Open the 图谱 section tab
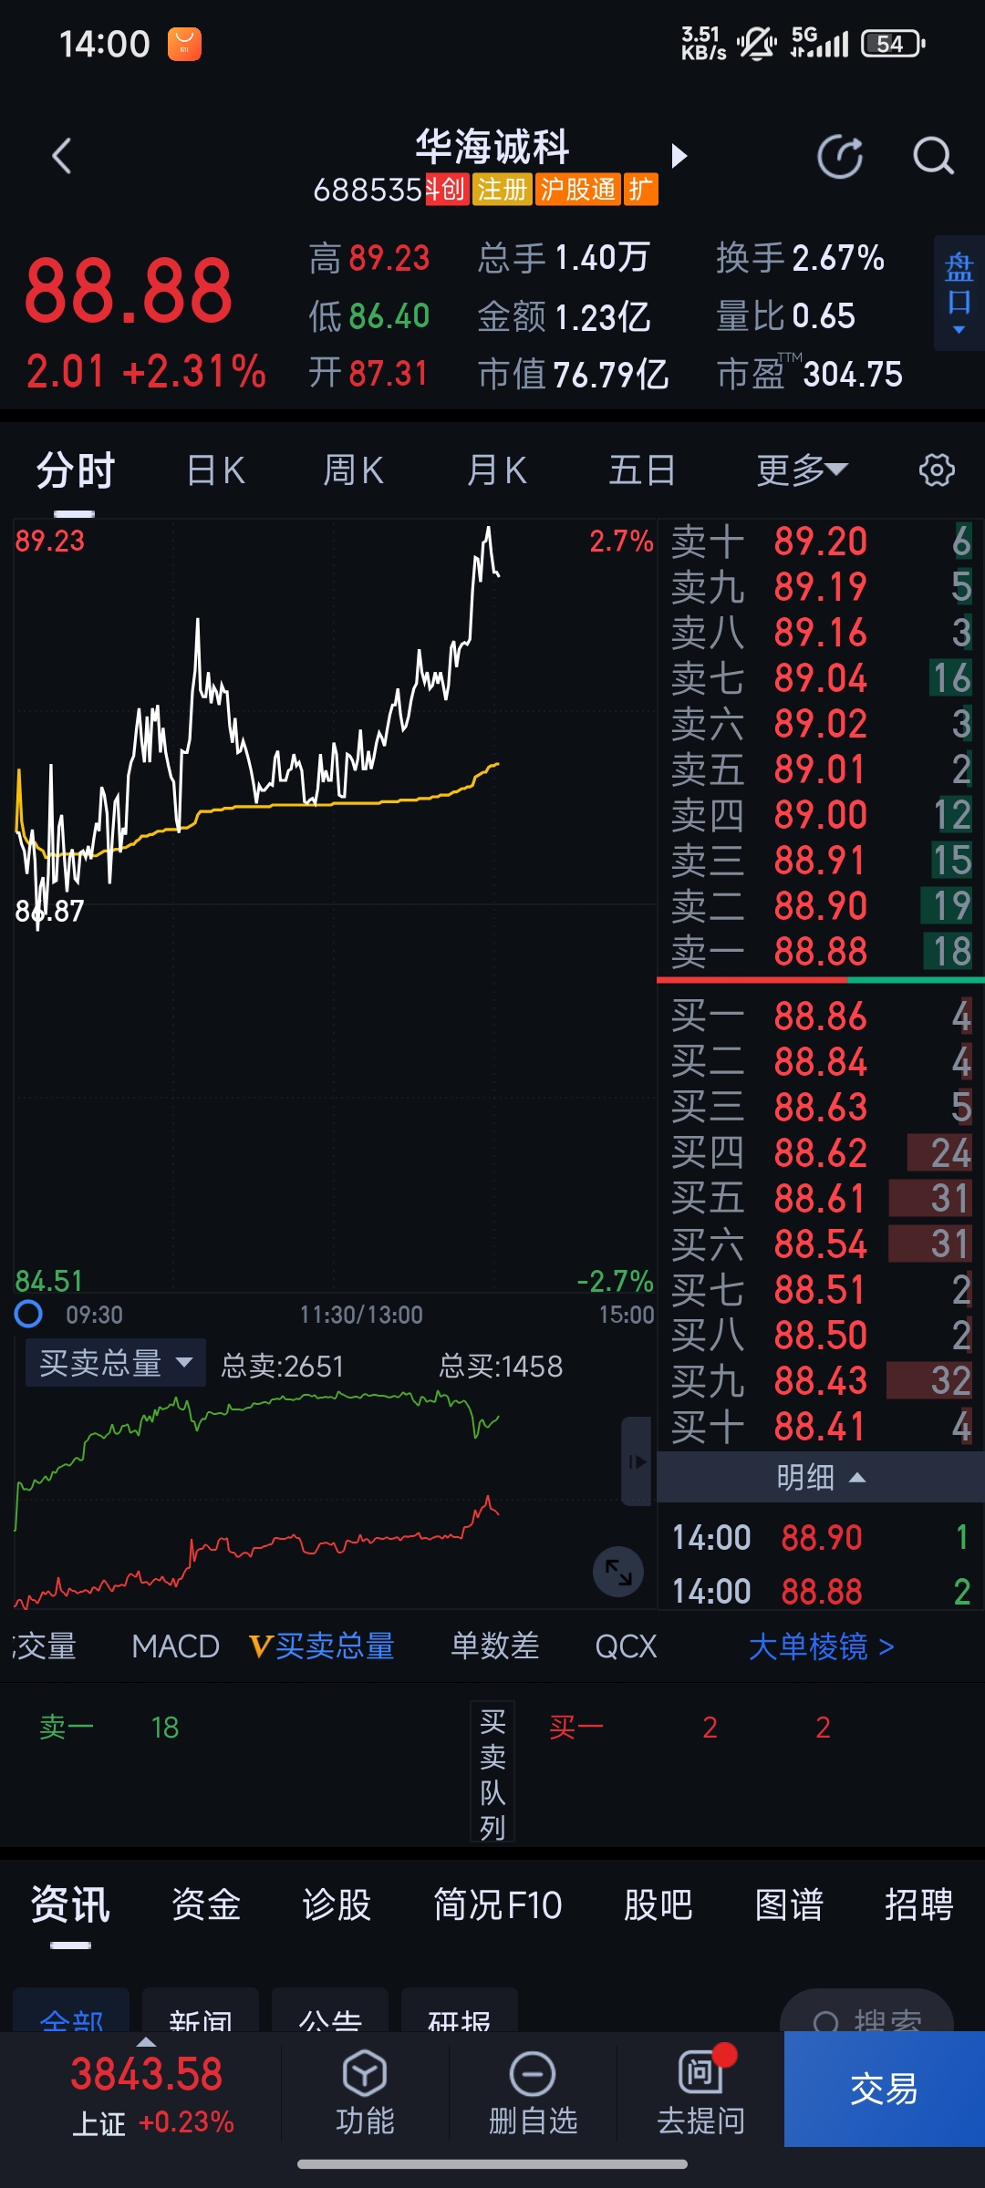The width and height of the screenshot is (985, 2188). coord(790,1904)
